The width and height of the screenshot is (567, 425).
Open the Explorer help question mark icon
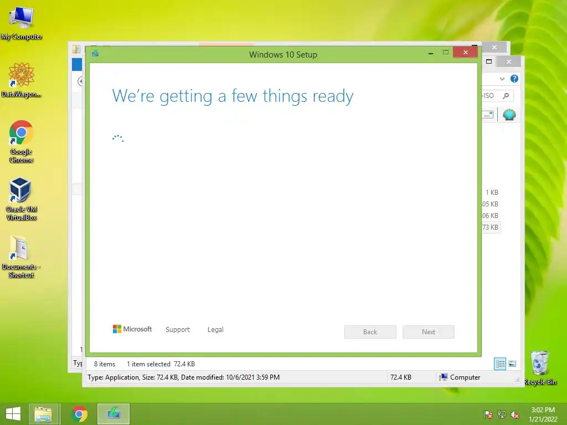(514, 79)
